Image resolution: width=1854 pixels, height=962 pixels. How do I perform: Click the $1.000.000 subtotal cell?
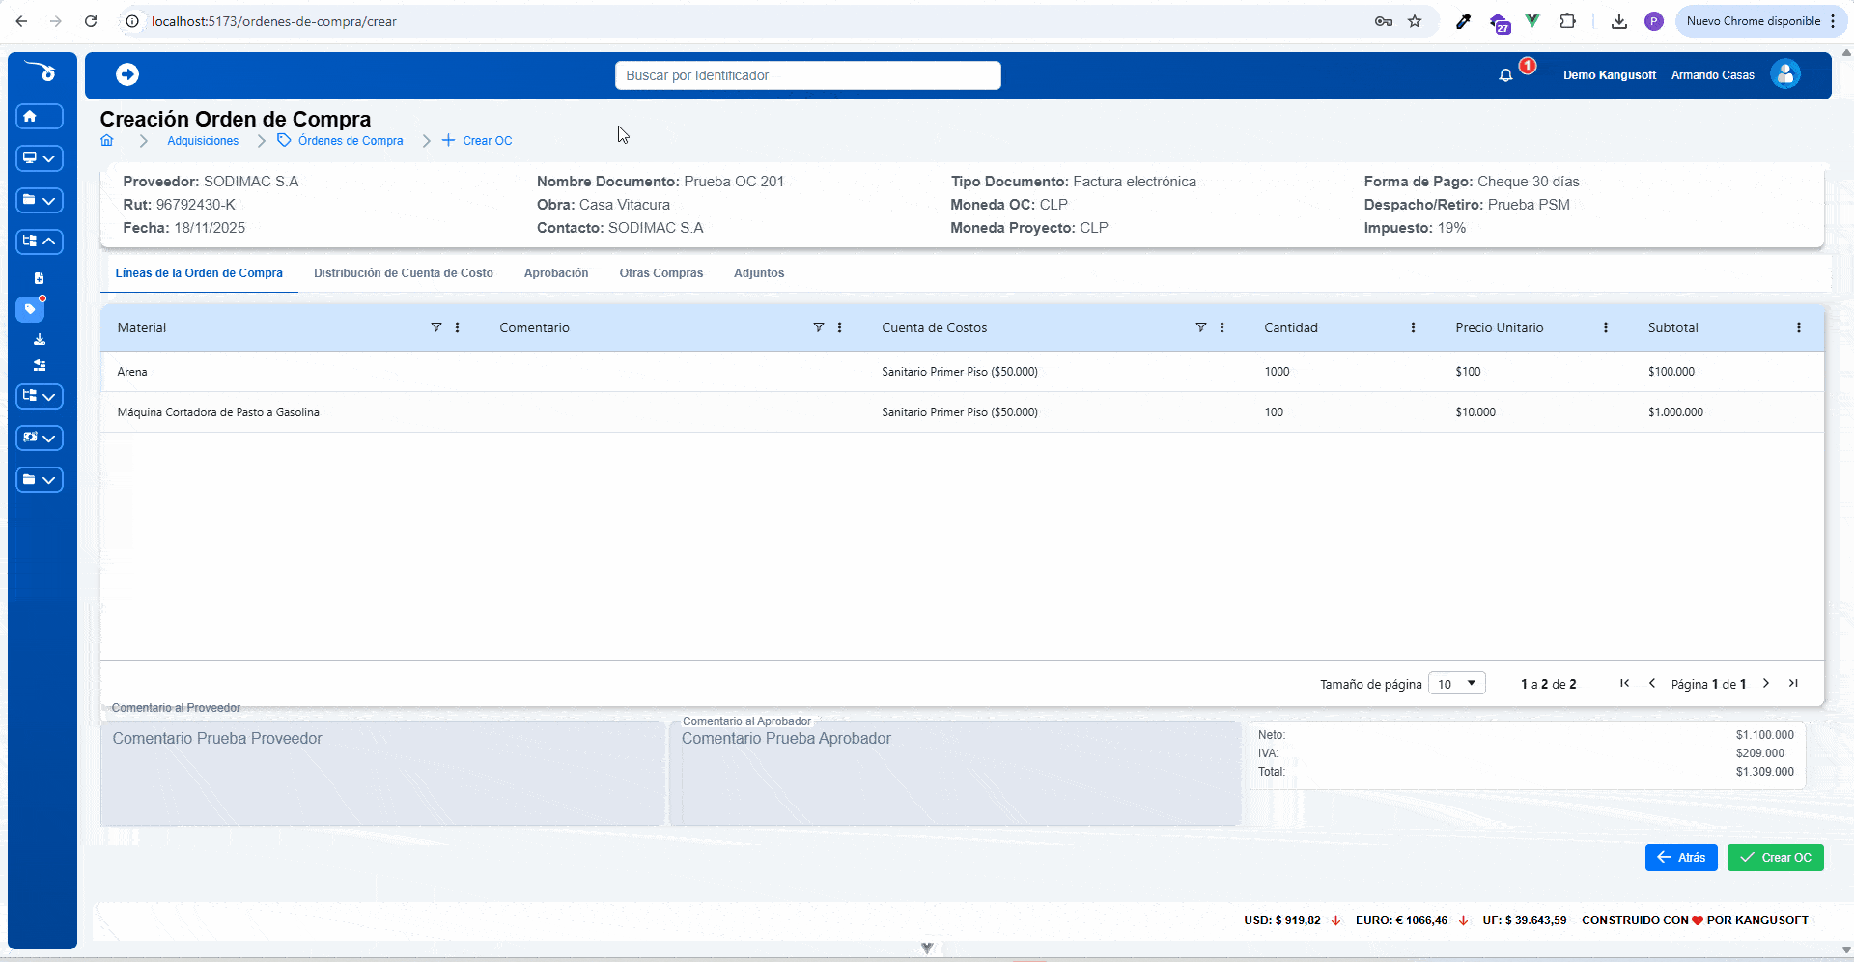click(1675, 412)
